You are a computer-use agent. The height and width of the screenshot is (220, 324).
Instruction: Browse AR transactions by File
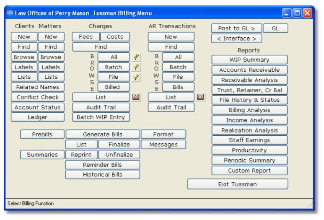pos(178,77)
